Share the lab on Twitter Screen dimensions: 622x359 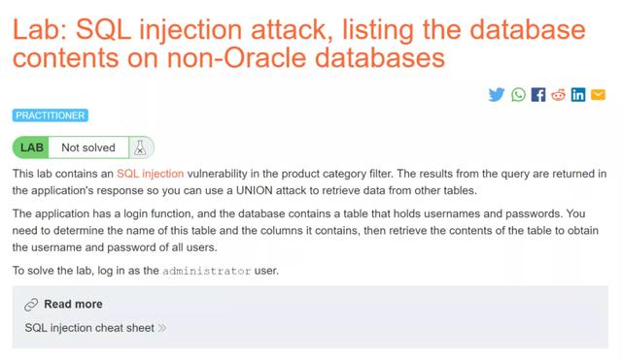[x=497, y=94]
